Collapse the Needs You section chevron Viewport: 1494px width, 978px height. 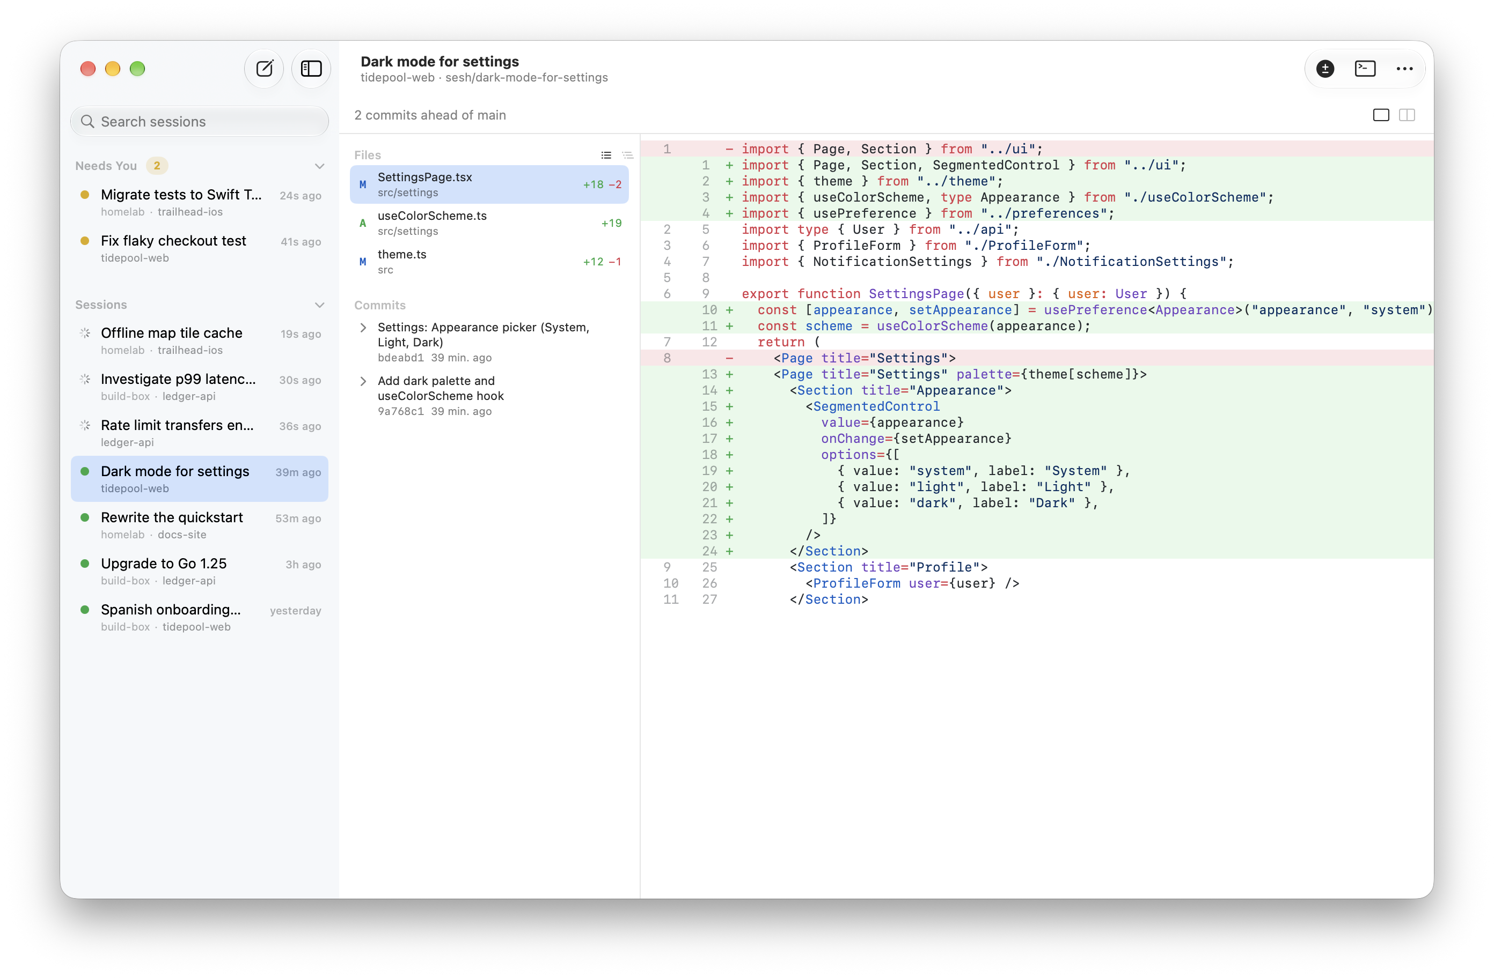coord(319,166)
